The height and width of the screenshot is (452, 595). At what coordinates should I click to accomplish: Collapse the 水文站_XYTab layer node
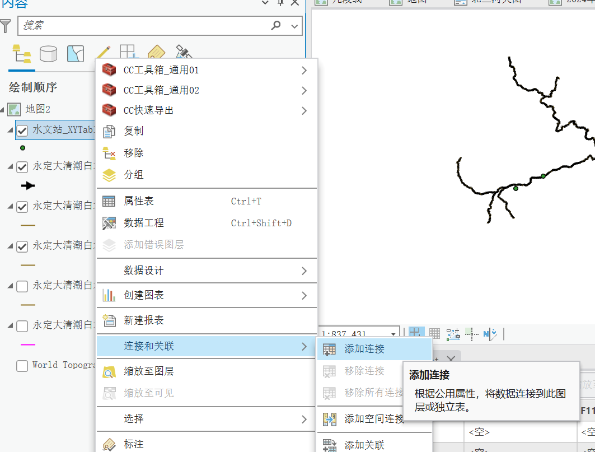point(10,131)
